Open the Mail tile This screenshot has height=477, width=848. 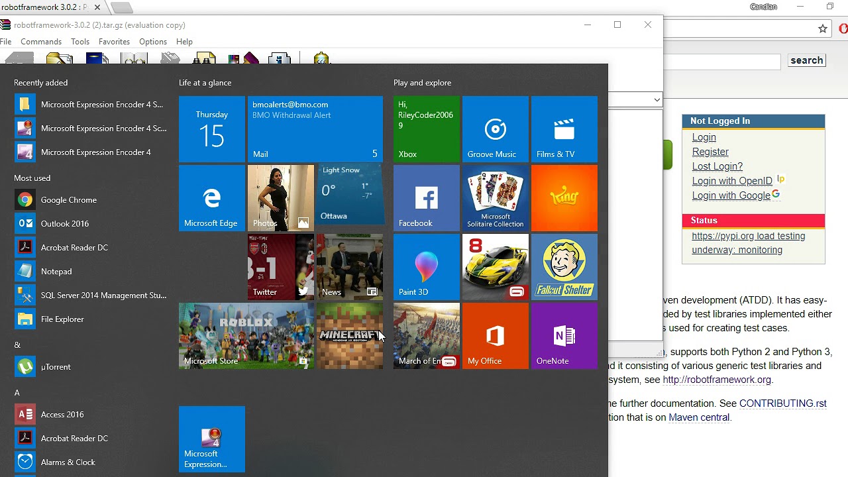[x=315, y=129]
